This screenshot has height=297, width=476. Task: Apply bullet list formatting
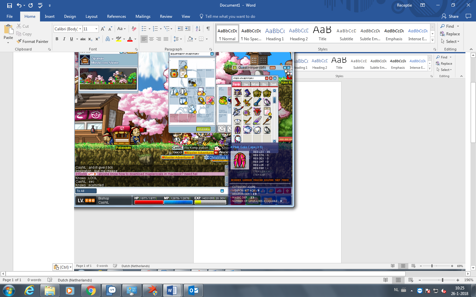tap(145, 29)
